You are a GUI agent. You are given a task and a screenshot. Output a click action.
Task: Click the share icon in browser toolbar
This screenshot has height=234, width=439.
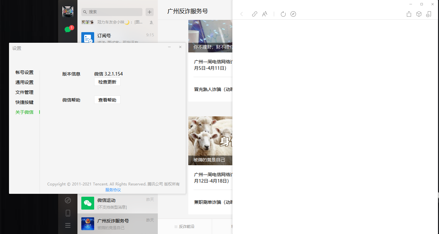[409, 14]
